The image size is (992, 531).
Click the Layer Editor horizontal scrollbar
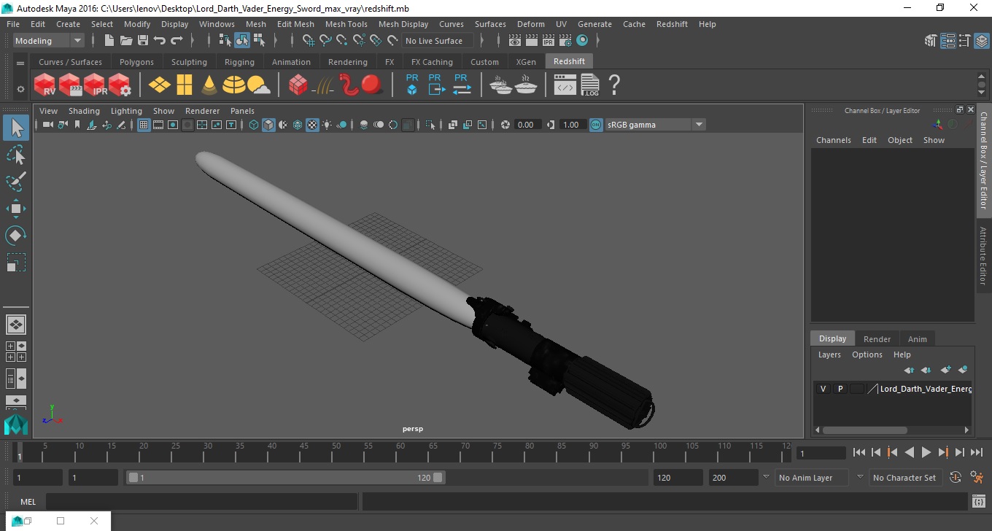coord(864,430)
